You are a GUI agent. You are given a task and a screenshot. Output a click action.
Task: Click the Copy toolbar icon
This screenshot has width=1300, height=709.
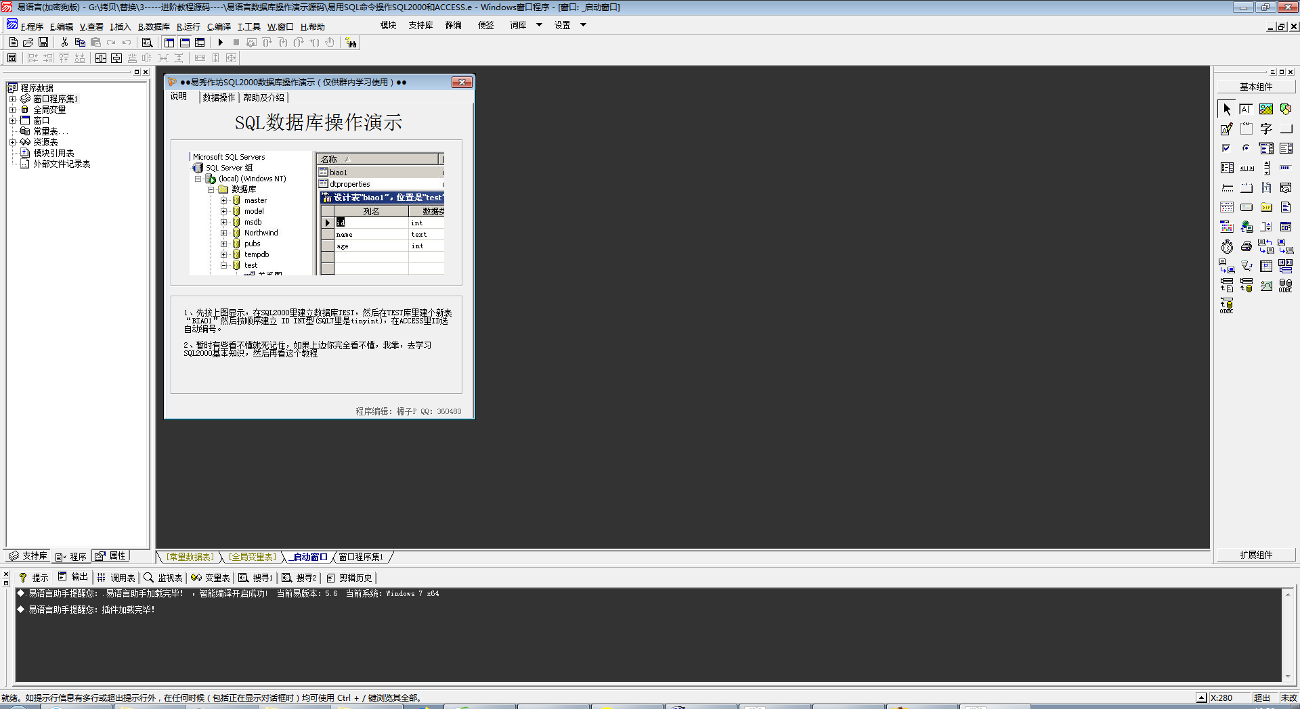click(80, 42)
